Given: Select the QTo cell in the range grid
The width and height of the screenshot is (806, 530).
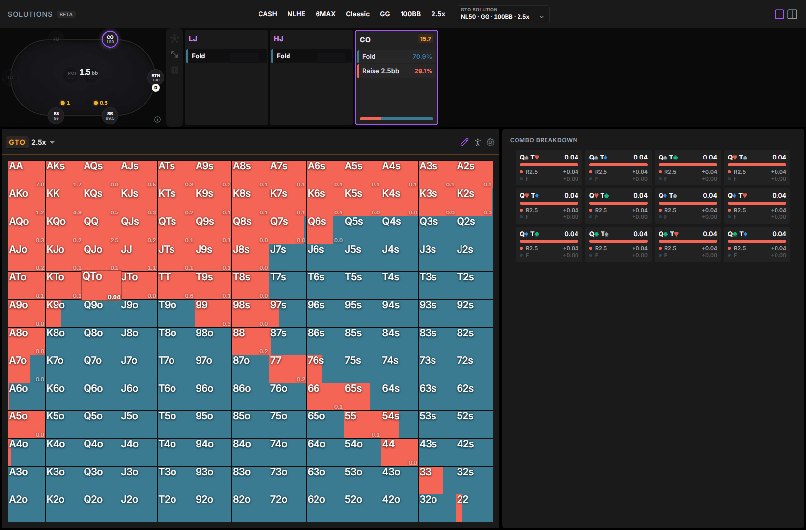Looking at the screenshot, I should (x=101, y=286).
